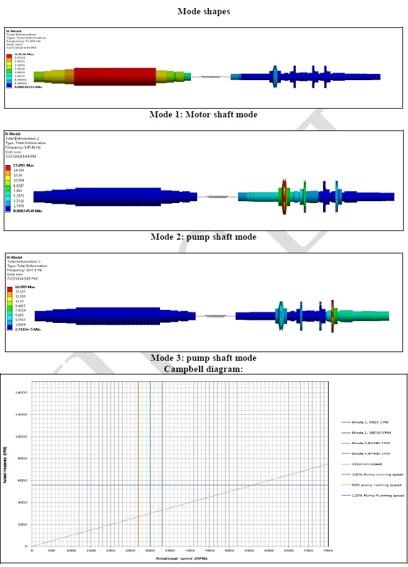Click the red impeller disc in Mode 2
The width and height of the screenshot is (408, 567).
coord(285,196)
